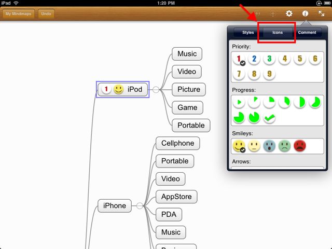Tap the dimmed add sibling node icon

[x=273, y=14]
